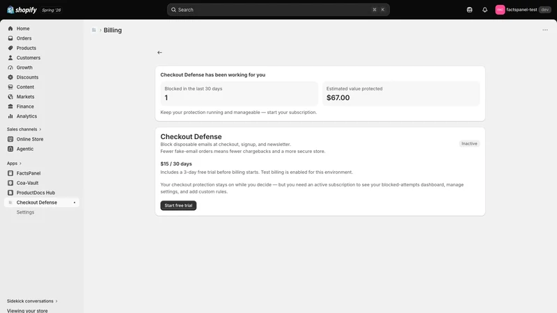Open the Customers person icon
The height and width of the screenshot is (313, 557).
(10, 58)
